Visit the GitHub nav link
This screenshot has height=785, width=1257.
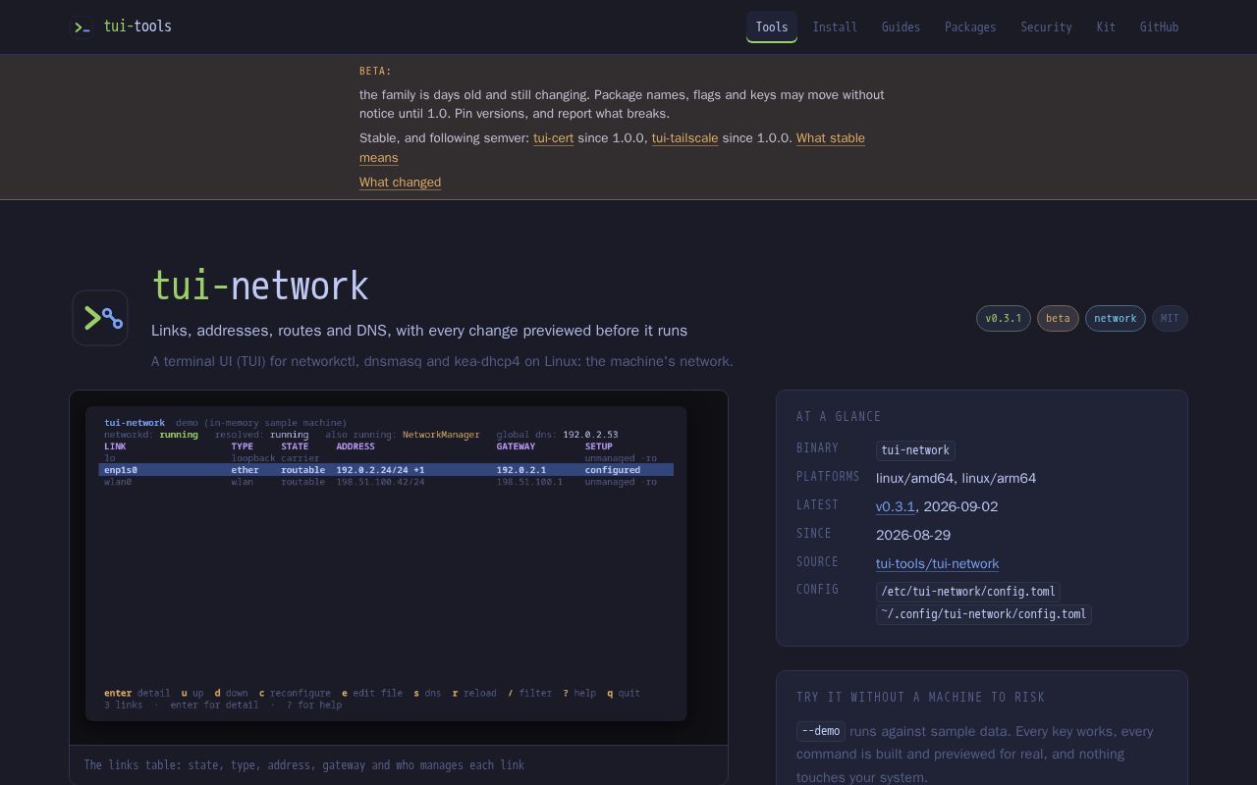tap(1159, 27)
